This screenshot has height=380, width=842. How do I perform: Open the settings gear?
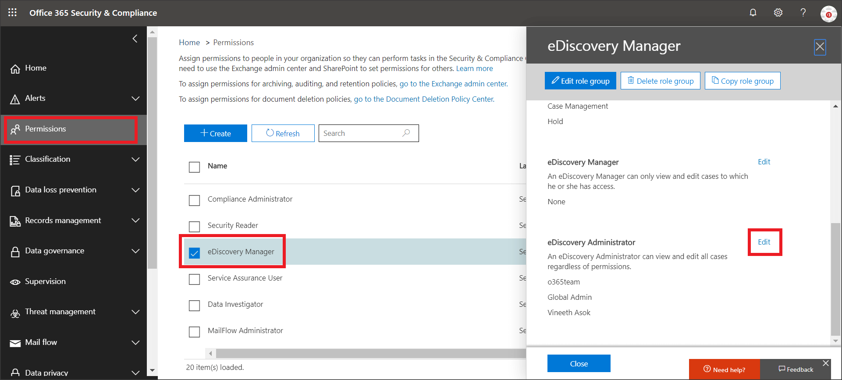[x=778, y=13]
